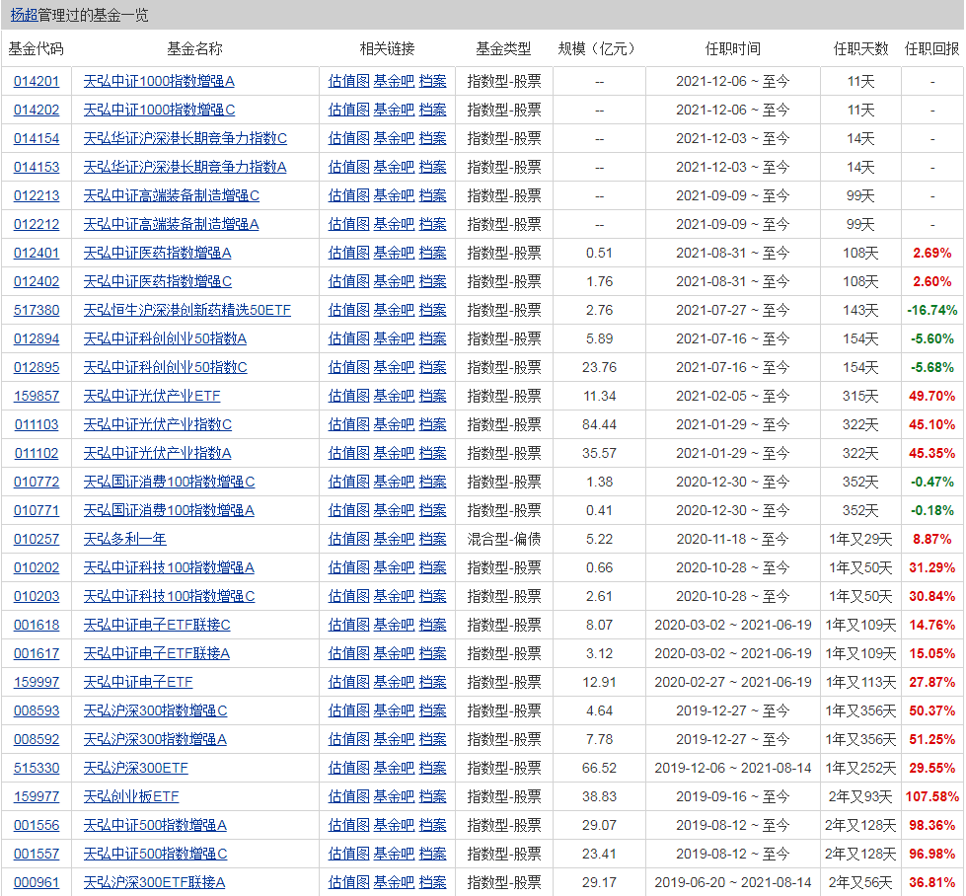This screenshot has width=966, height=896.
Task: Open fund code 001557 link
Action: click(x=37, y=854)
